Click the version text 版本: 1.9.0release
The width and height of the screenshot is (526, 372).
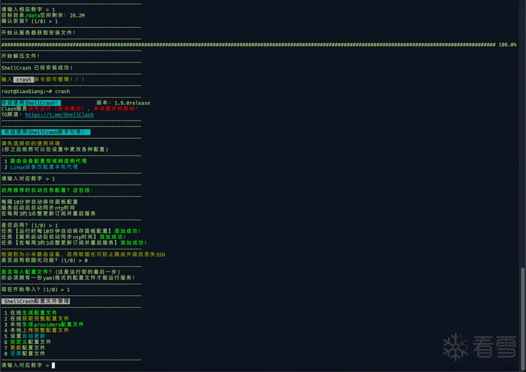[x=123, y=103]
